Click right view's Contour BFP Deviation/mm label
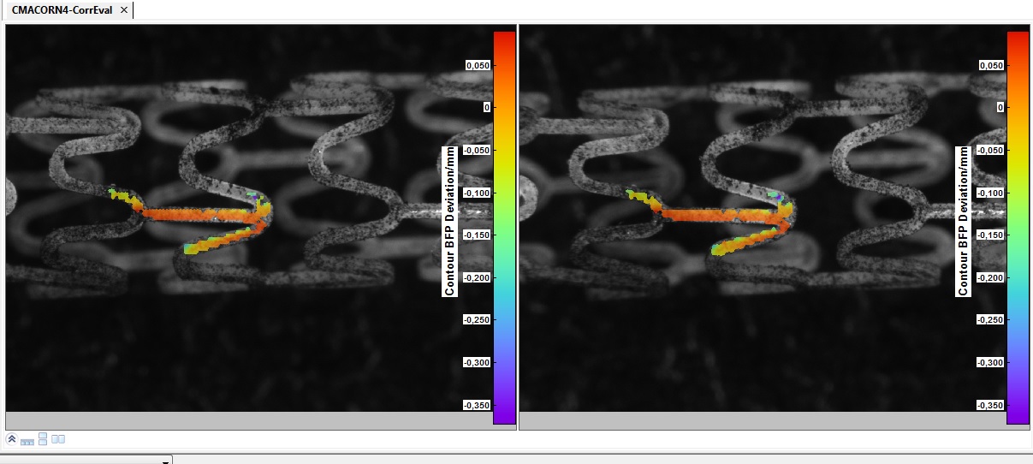Image resolution: width=1033 pixels, height=464 pixels. [x=963, y=221]
